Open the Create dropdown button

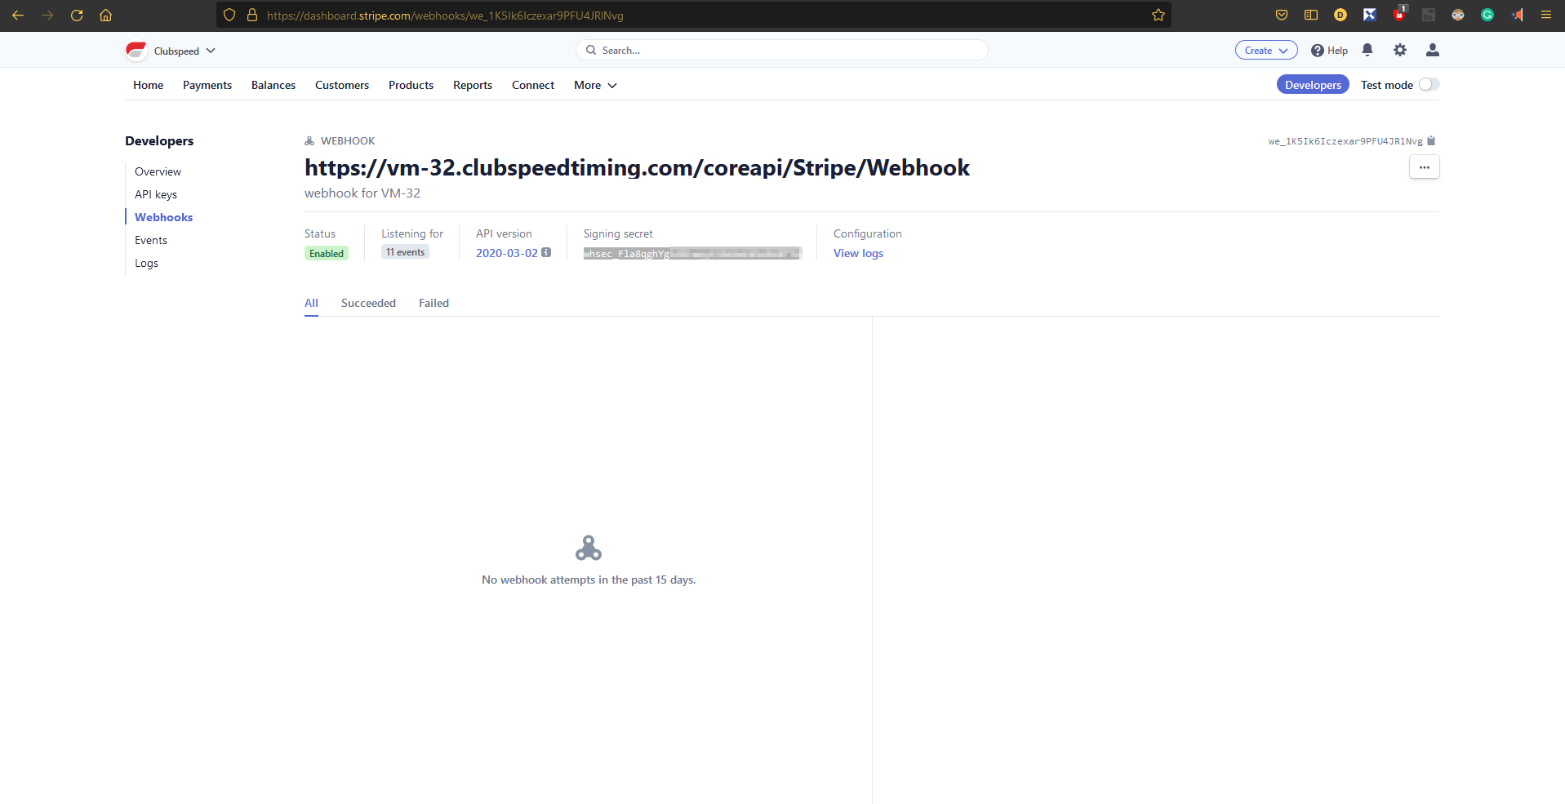pyautogui.click(x=1266, y=50)
